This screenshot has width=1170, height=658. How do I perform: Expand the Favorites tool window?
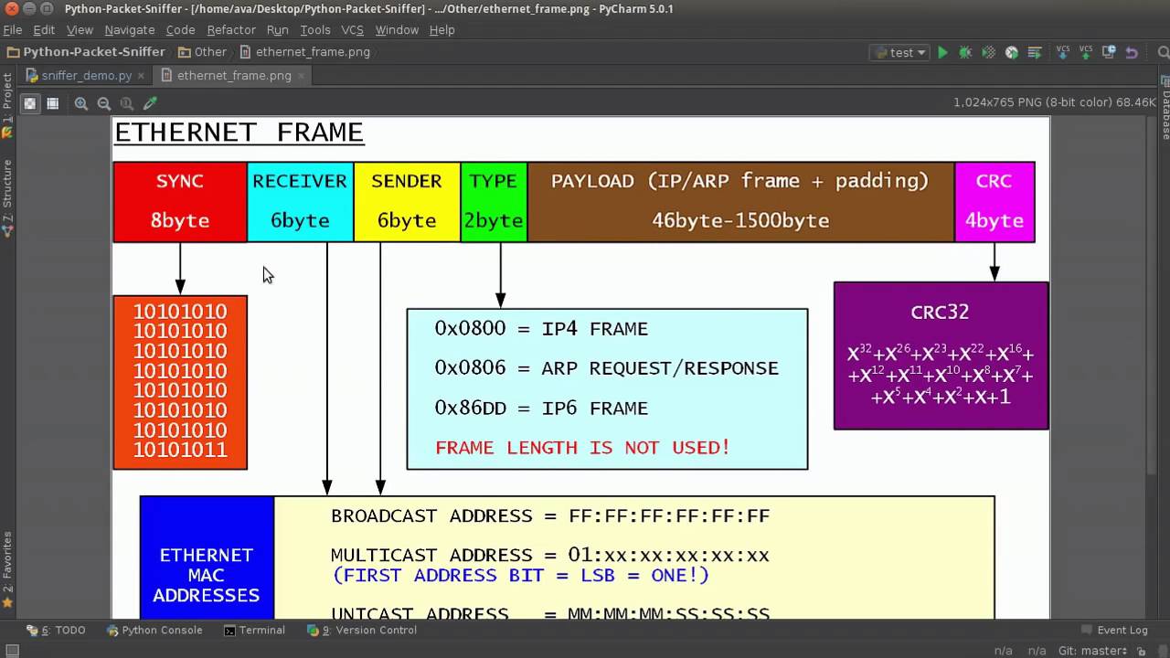pos(7,571)
